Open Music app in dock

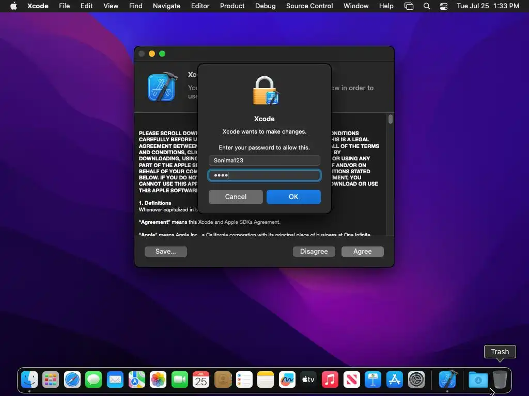(x=330, y=379)
